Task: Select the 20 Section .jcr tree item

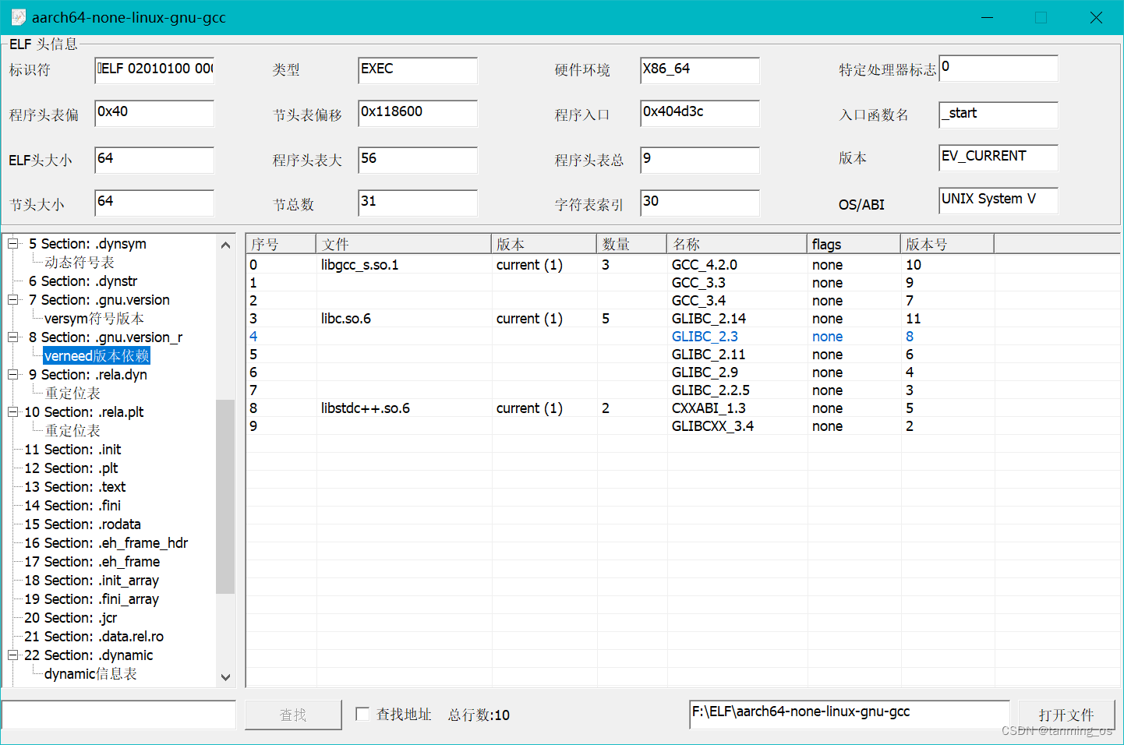Action: (72, 617)
